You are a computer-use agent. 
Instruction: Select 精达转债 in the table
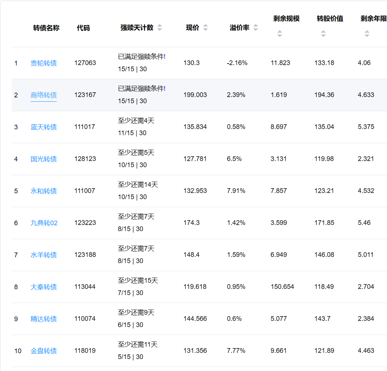click(44, 319)
